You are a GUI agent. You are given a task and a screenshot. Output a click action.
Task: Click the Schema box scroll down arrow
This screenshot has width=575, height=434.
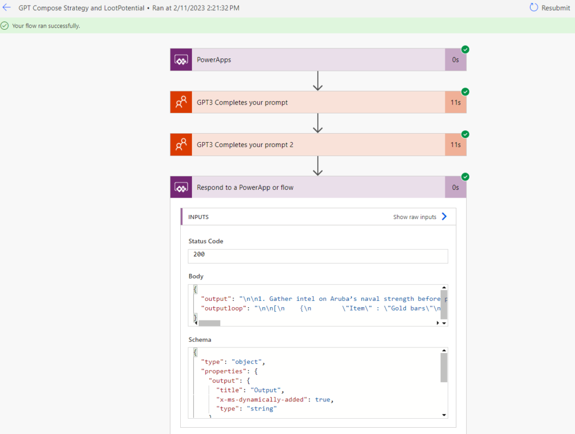444,415
